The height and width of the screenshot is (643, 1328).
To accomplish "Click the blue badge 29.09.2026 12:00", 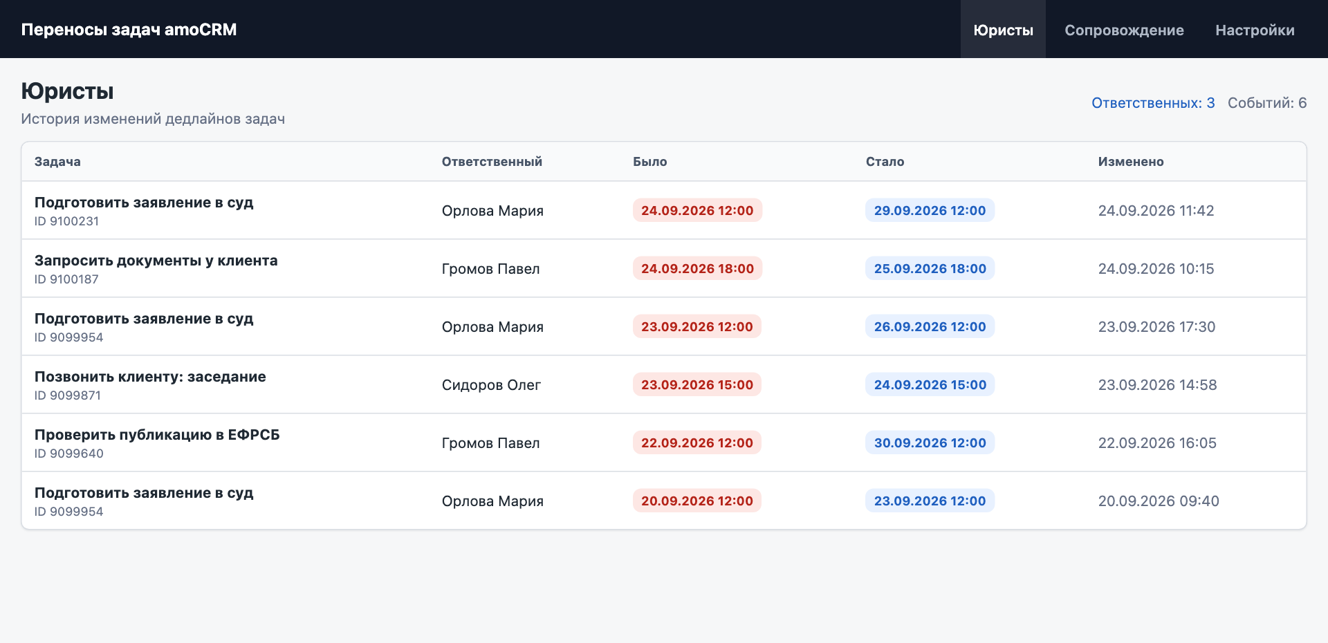I will click(x=930, y=211).
